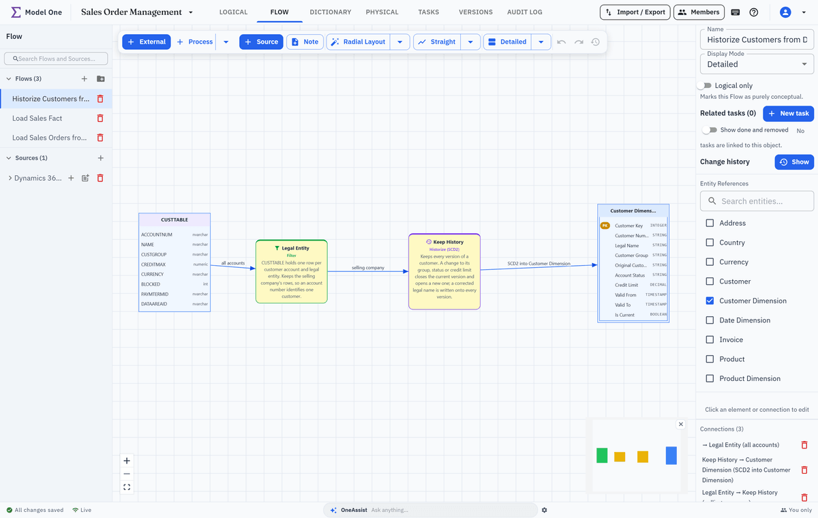
Task: Delete Keep History to Customer Dimension connection
Action: 804,470
